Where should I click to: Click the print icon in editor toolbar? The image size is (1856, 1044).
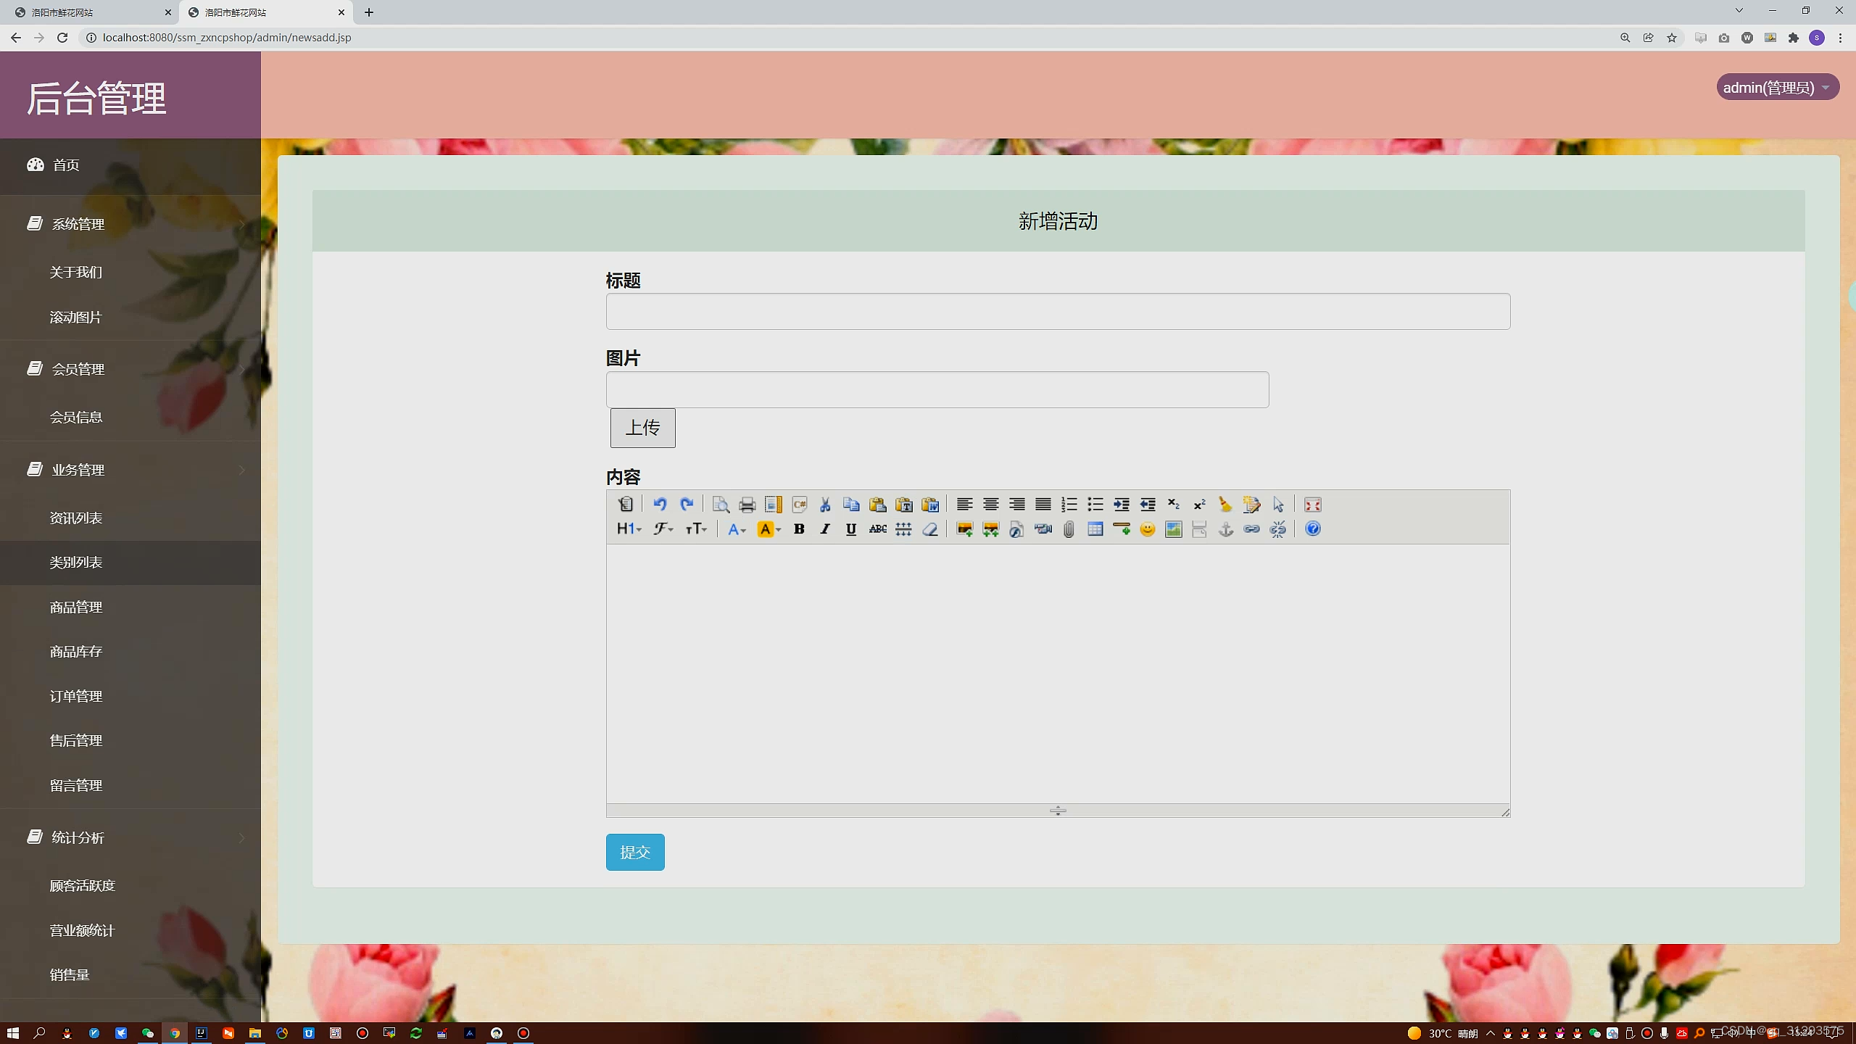tap(747, 505)
